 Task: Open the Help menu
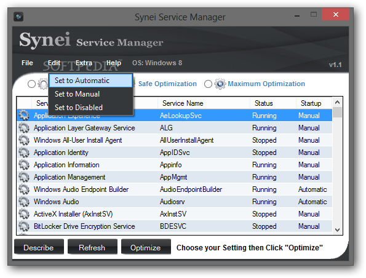[x=114, y=63]
